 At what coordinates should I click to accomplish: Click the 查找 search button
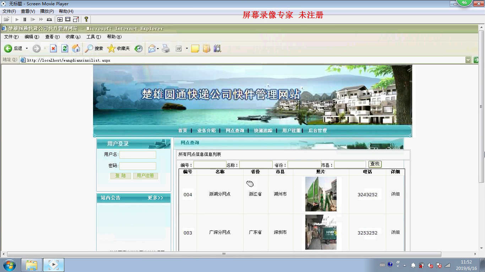(375, 164)
